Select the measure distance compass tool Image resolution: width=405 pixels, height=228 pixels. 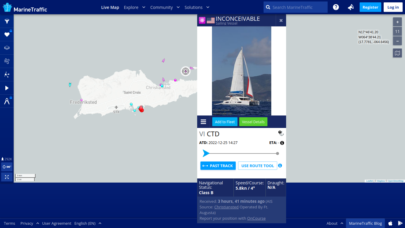[7, 101]
